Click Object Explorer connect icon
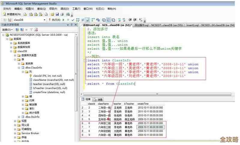 pyautogui.click(x=17, y=30)
